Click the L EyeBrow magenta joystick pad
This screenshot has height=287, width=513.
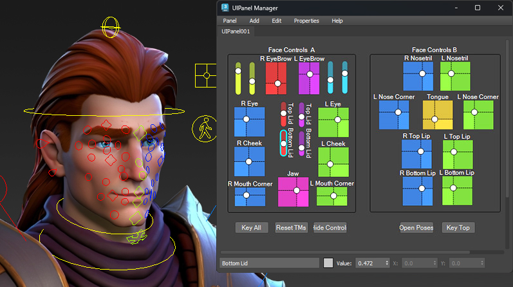(309, 79)
